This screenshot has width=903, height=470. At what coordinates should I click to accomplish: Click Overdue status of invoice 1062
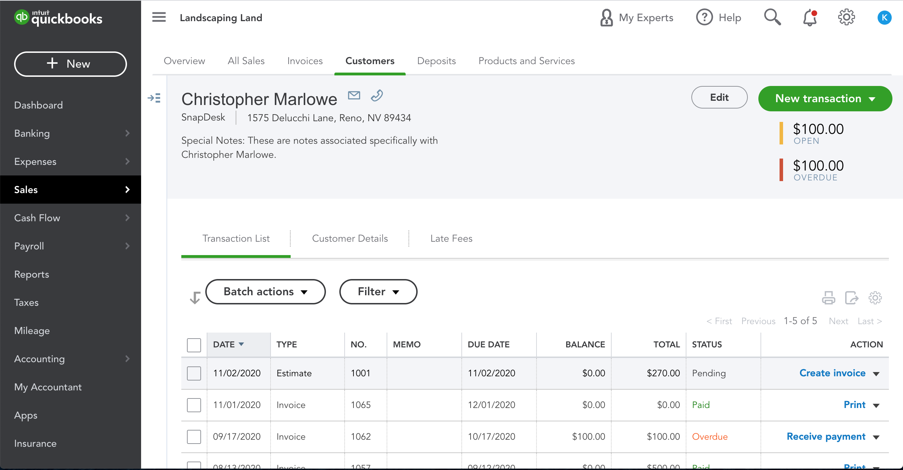[710, 437]
